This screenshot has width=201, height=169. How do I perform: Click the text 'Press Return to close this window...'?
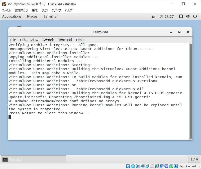(x=49, y=113)
